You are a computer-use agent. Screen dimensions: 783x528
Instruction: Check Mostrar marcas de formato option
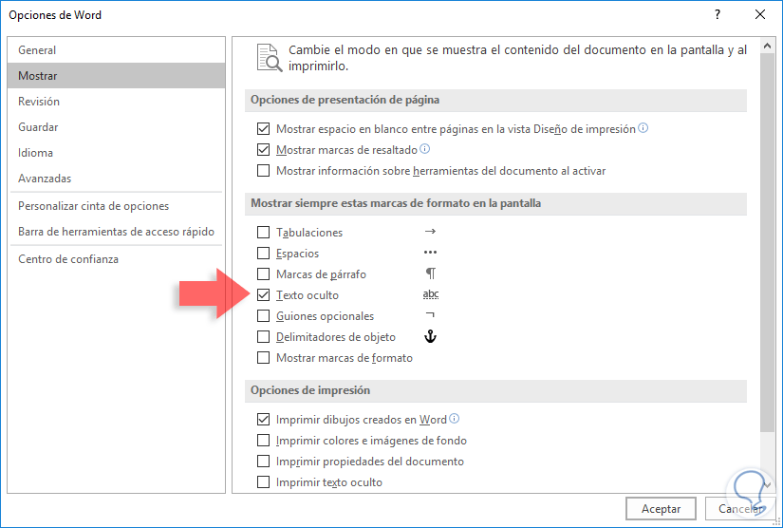point(264,358)
